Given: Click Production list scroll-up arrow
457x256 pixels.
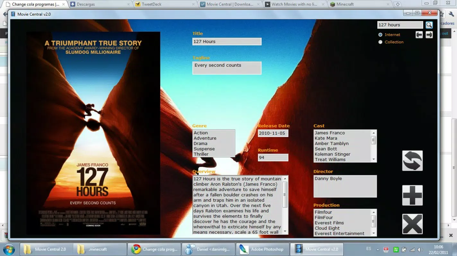Looking at the screenshot, I should click(x=374, y=212).
